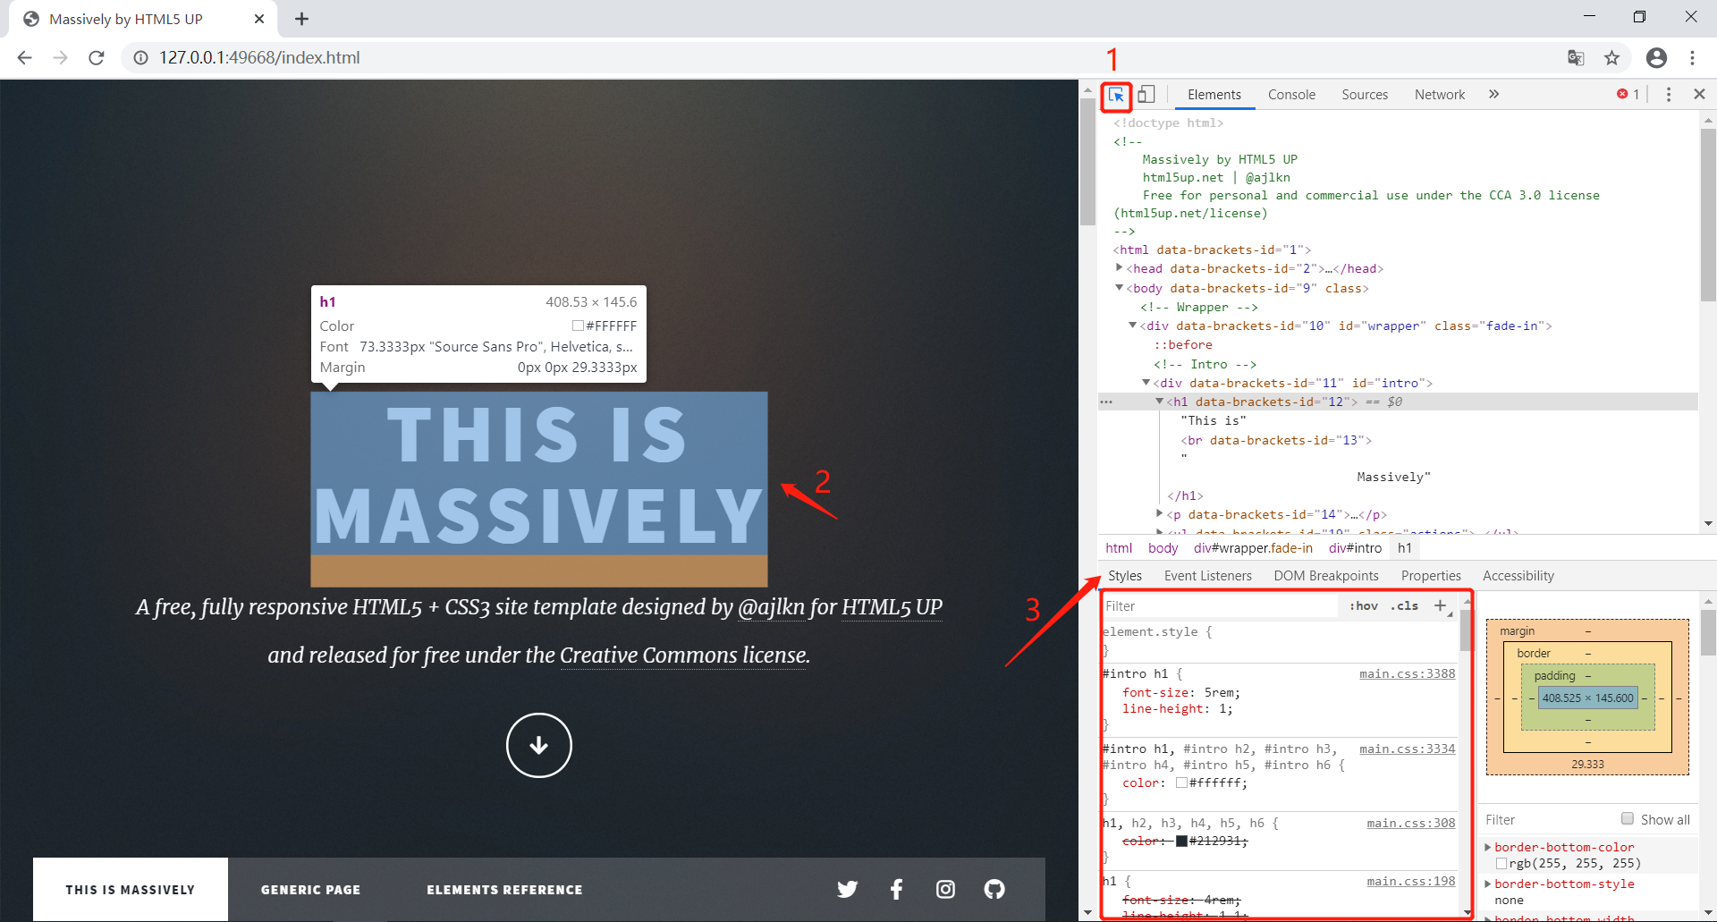Open the Event Listeners pane
This screenshot has width=1717, height=922.
(1207, 576)
